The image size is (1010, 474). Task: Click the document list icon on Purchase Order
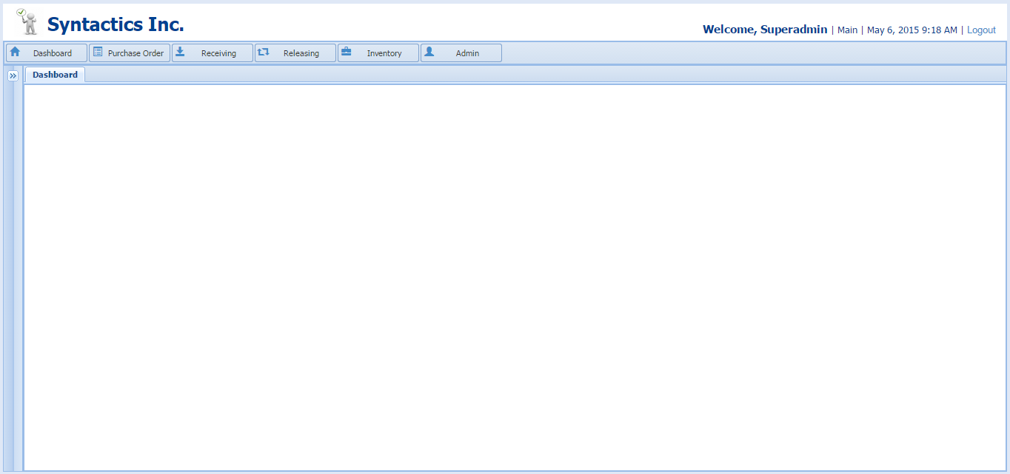click(98, 52)
